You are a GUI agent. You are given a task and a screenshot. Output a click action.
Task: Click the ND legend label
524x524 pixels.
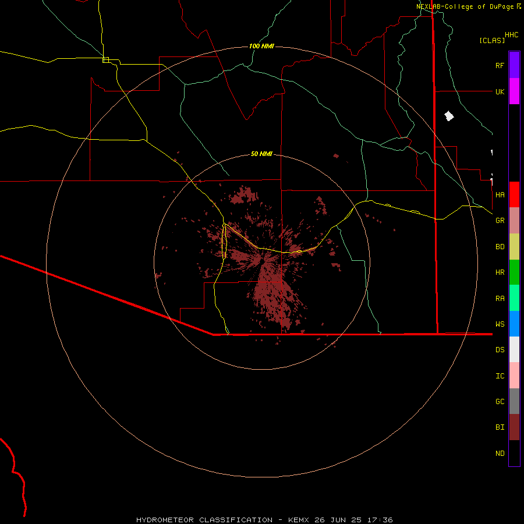(x=500, y=453)
